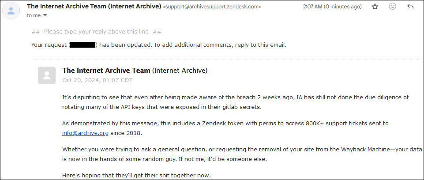424x180 pixels.
Task: Expand the "to me" recipient details arrow
Action: 45,15
